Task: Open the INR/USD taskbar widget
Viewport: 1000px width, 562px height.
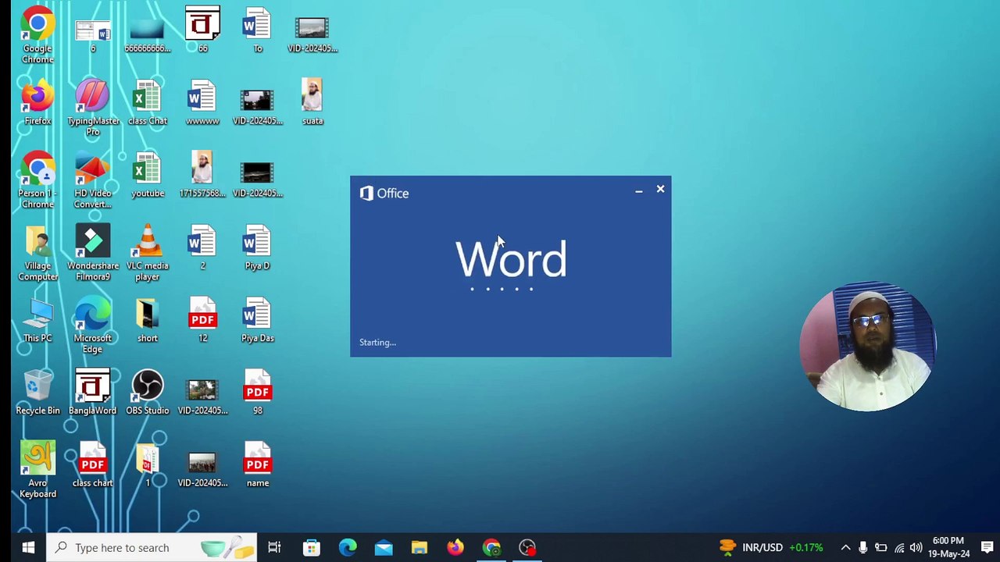Action: (771, 547)
